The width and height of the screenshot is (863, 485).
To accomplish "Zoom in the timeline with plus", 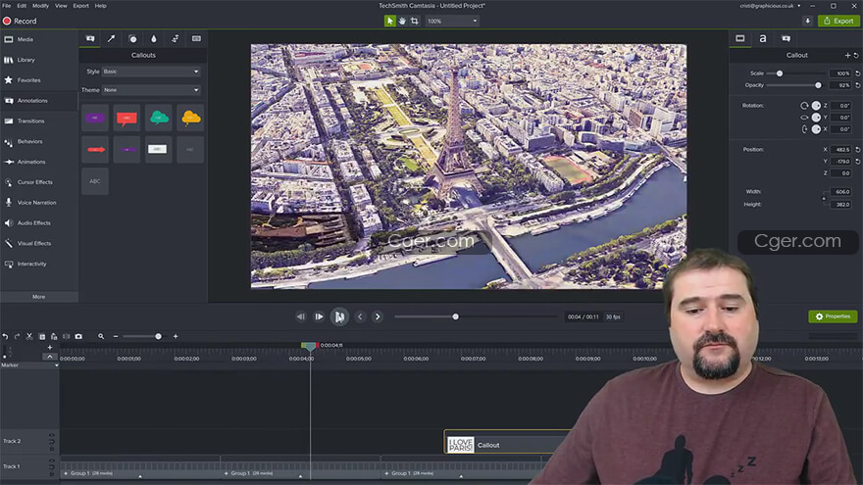I will coord(176,336).
